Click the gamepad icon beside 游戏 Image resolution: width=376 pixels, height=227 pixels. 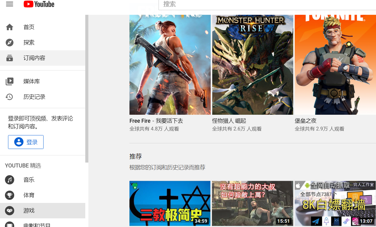(x=10, y=211)
